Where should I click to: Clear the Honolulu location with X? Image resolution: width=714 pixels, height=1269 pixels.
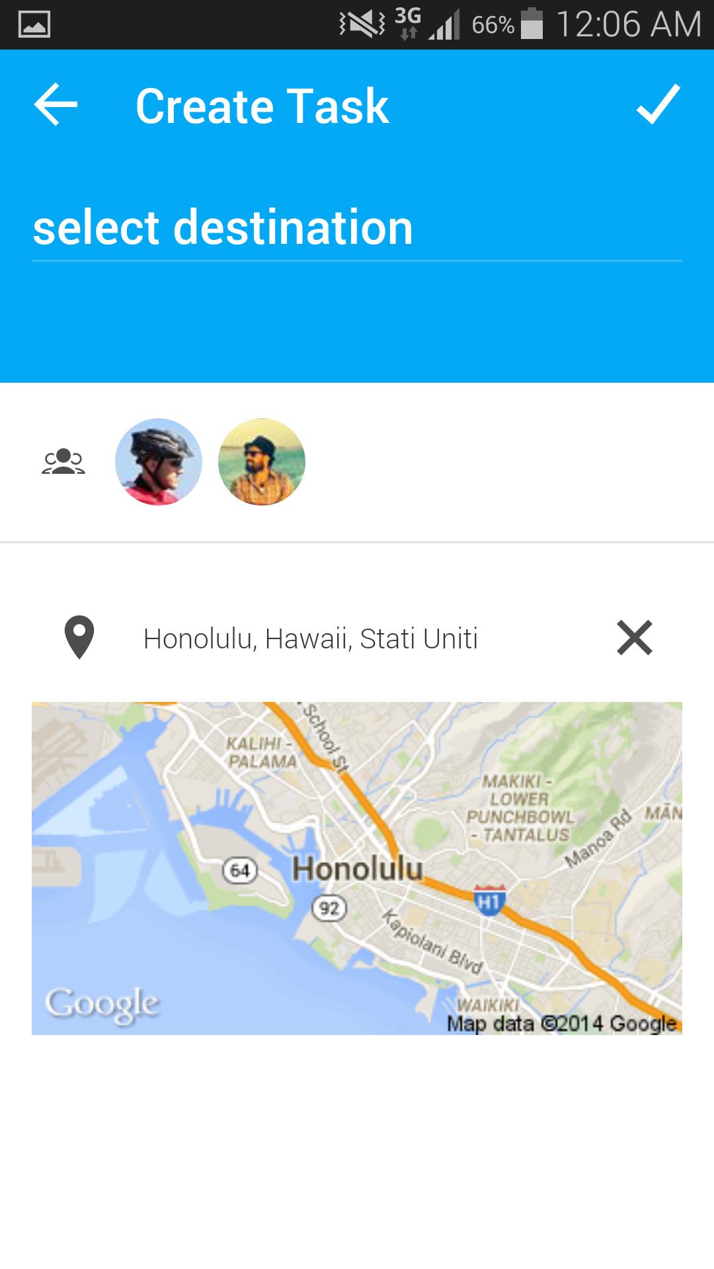pos(635,638)
